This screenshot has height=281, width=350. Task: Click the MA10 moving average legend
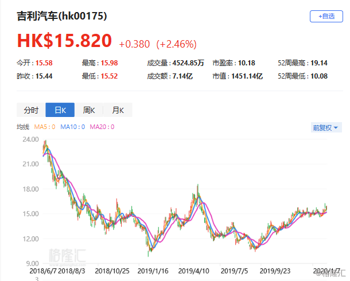[x=73, y=127]
